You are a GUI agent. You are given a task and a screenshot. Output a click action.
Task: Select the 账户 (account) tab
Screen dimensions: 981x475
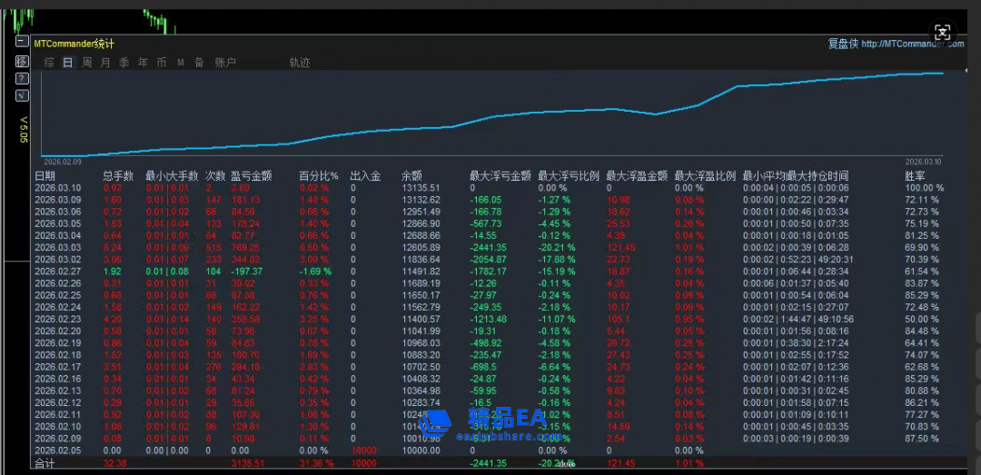pyautogui.click(x=225, y=63)
